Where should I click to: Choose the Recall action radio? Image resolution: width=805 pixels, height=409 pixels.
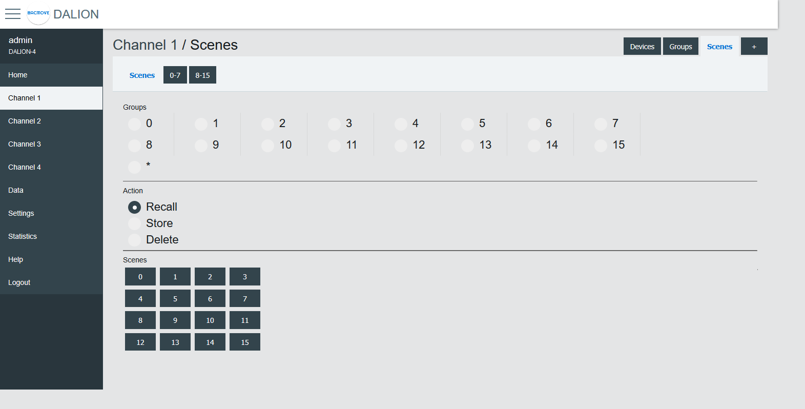134,207
